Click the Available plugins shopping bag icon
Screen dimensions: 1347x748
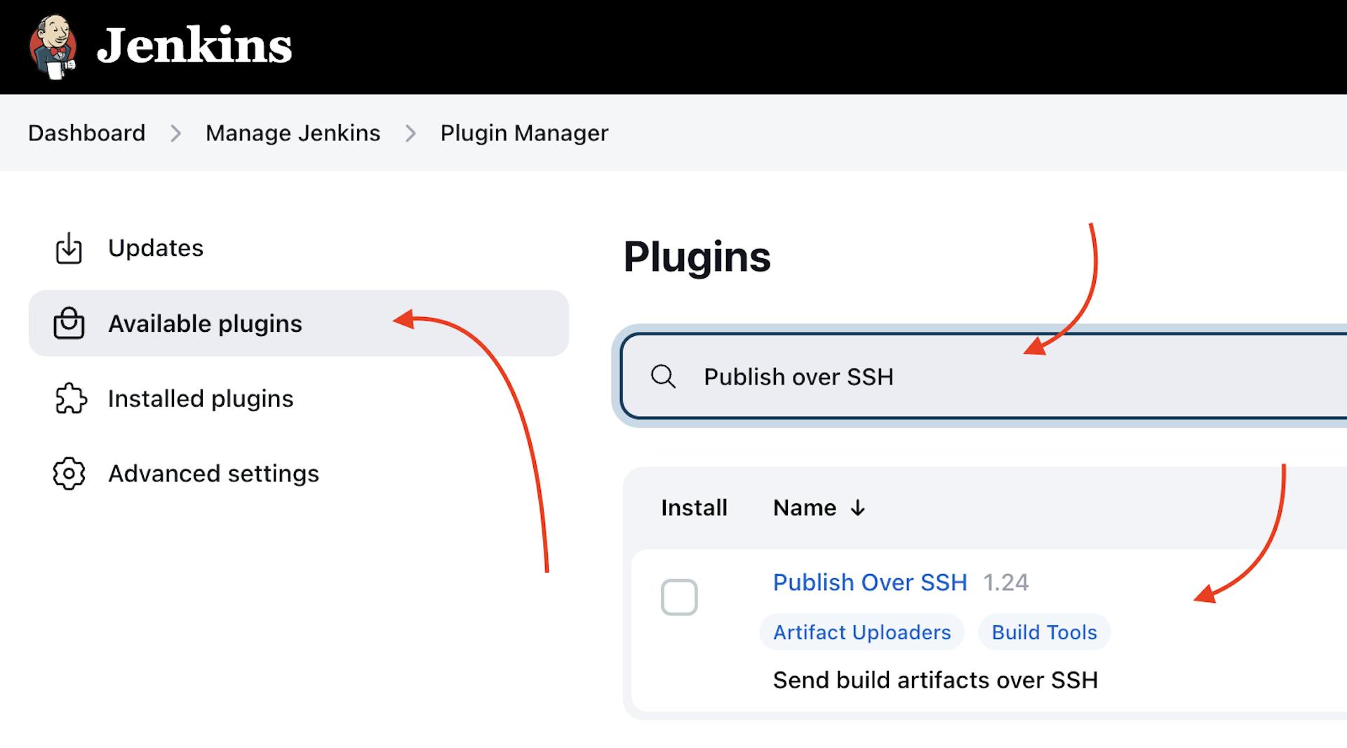click(x=69, y=323)
